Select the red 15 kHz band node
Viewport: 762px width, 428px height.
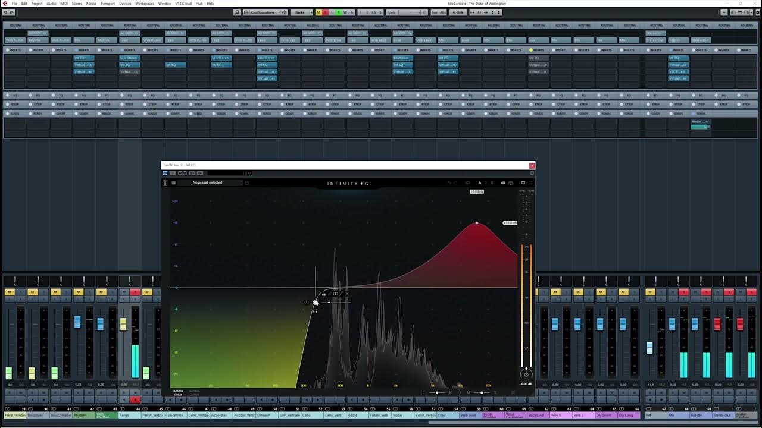[477, 223]
